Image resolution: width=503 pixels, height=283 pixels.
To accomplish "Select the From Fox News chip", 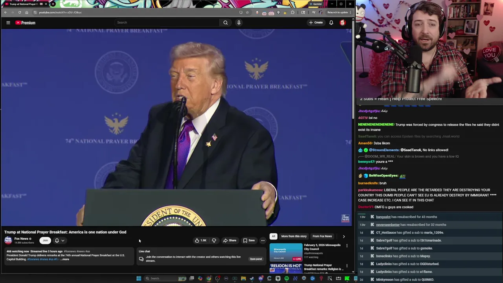I will click(322, 236).
